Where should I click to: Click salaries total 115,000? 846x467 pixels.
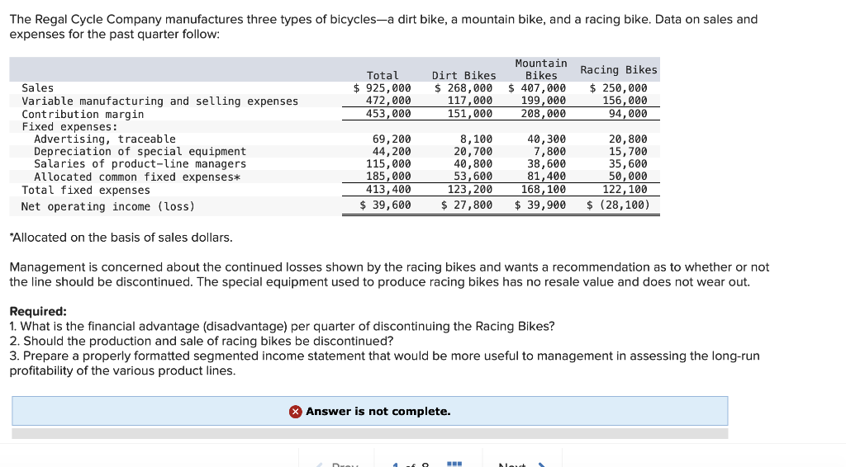(x=388, y=163)
